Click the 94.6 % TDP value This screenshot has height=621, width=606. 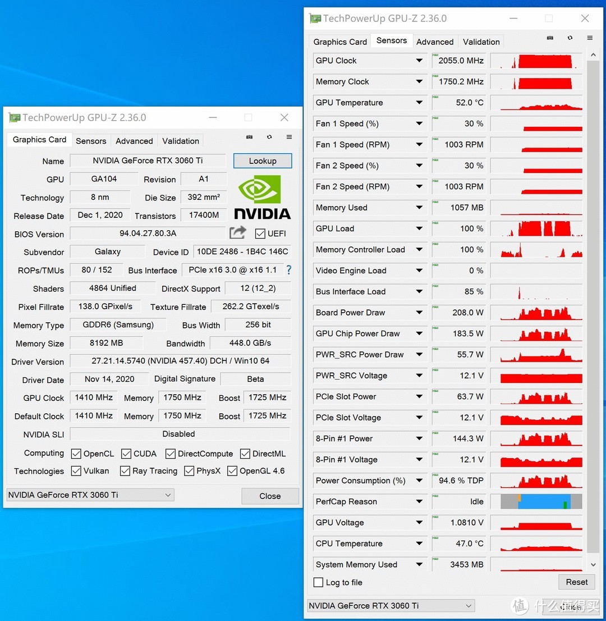click(x=458, y=481)
